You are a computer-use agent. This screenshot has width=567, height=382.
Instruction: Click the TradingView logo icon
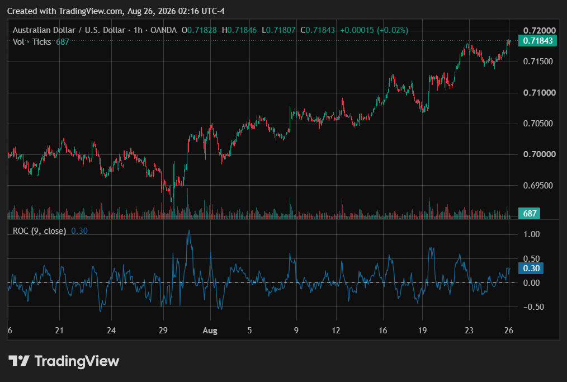point(19,361)
